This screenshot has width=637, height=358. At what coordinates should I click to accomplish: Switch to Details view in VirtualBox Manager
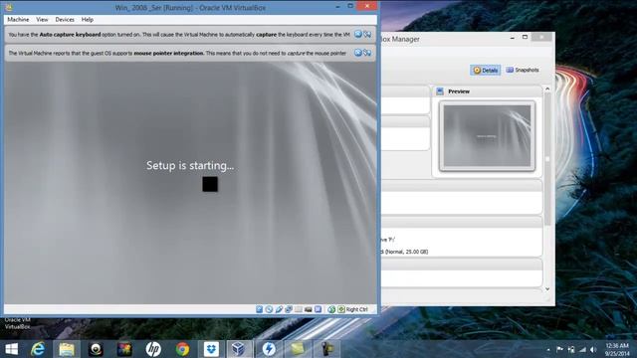pyautogui.click(x=486, y=71)
